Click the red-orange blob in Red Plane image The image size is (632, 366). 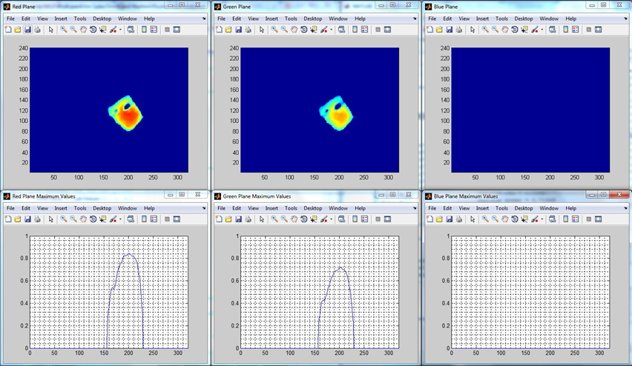(128, 117)
